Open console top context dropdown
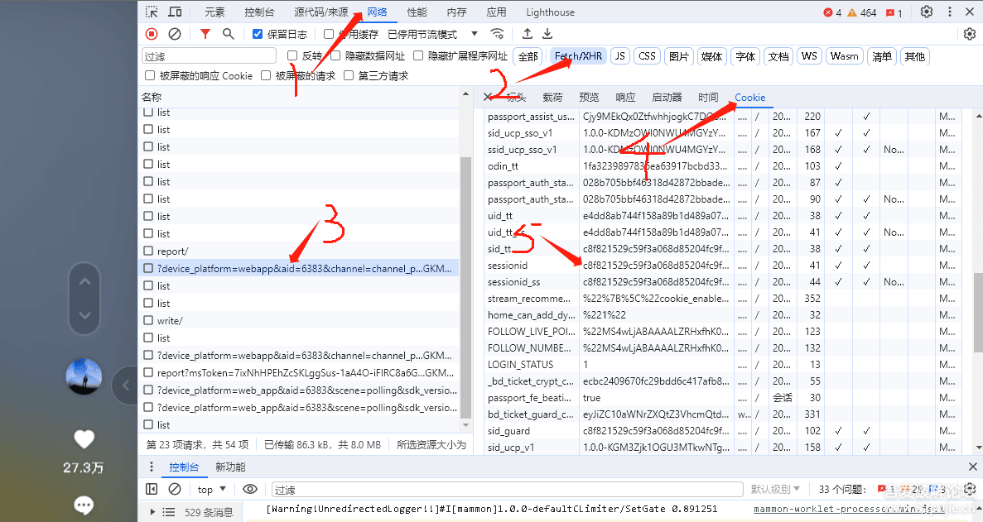The height and width of the screenshot is (522, 983). [x=211, y=490]
